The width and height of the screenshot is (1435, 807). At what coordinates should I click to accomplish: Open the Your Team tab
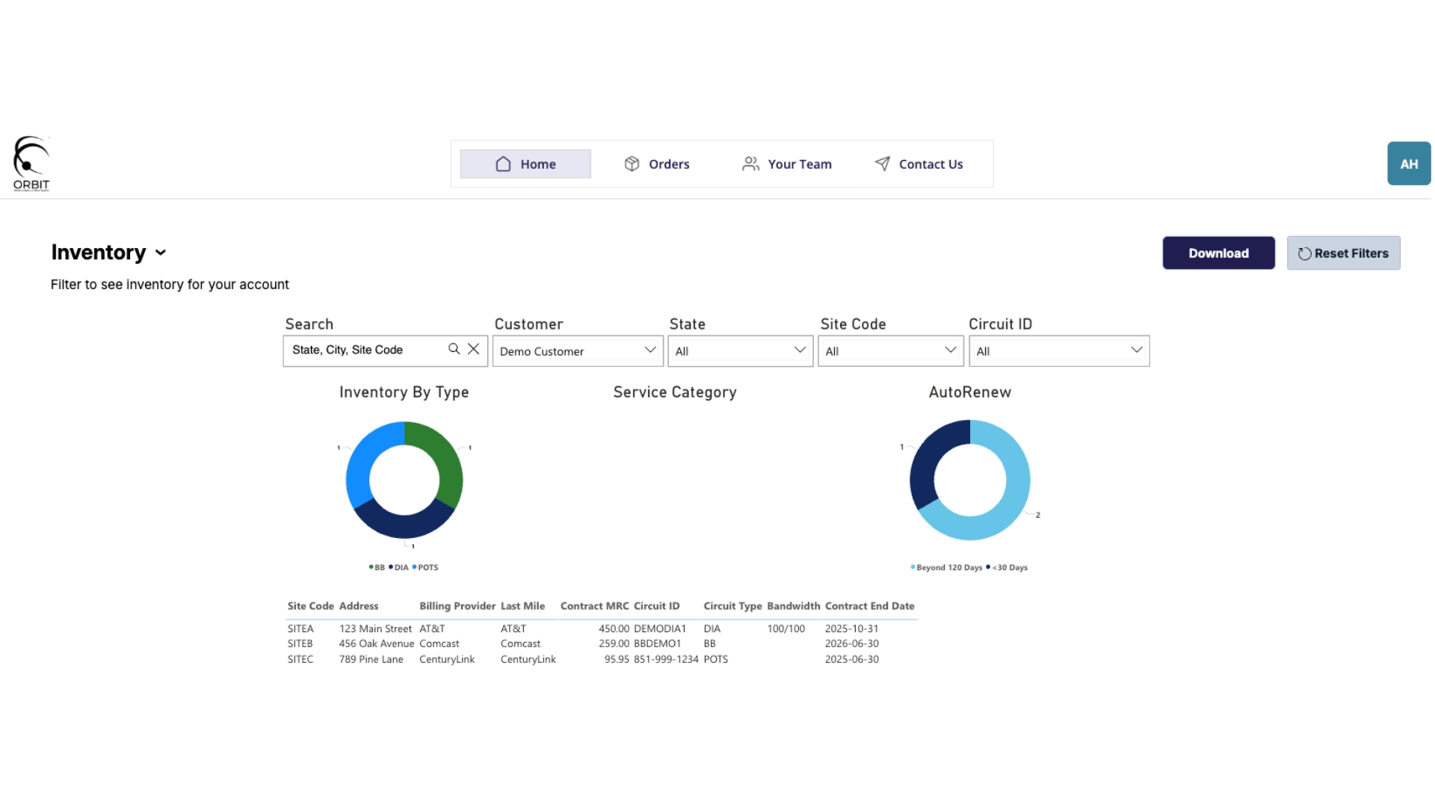point(786,164)
